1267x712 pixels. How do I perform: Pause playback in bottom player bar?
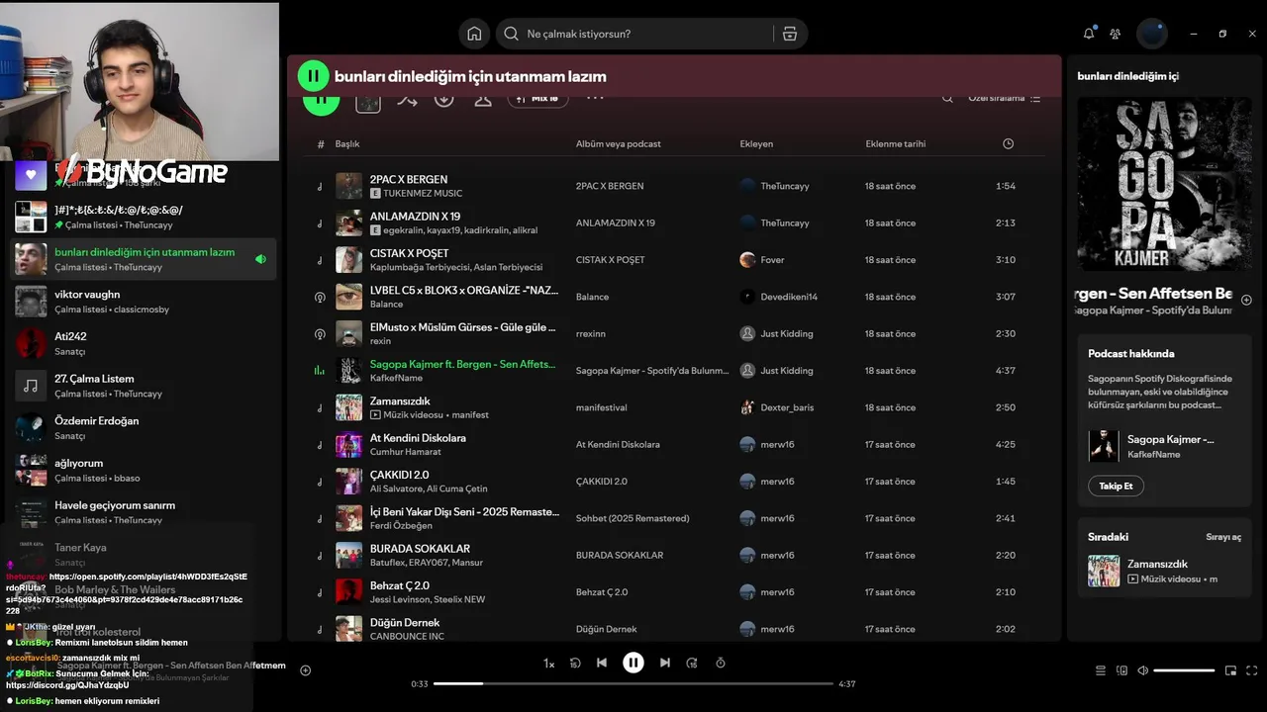633,663
